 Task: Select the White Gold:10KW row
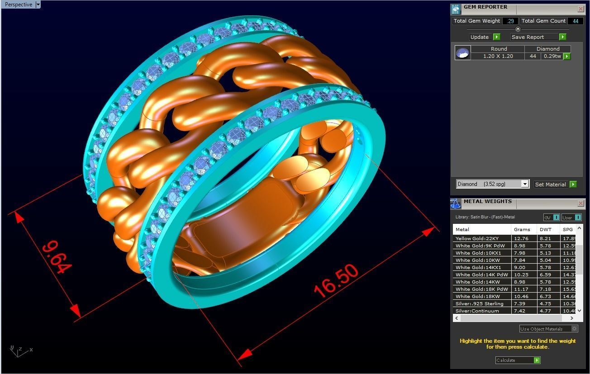tap(514, 260)
